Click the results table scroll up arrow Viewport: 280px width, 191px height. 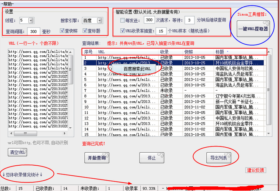click(268, 52)
